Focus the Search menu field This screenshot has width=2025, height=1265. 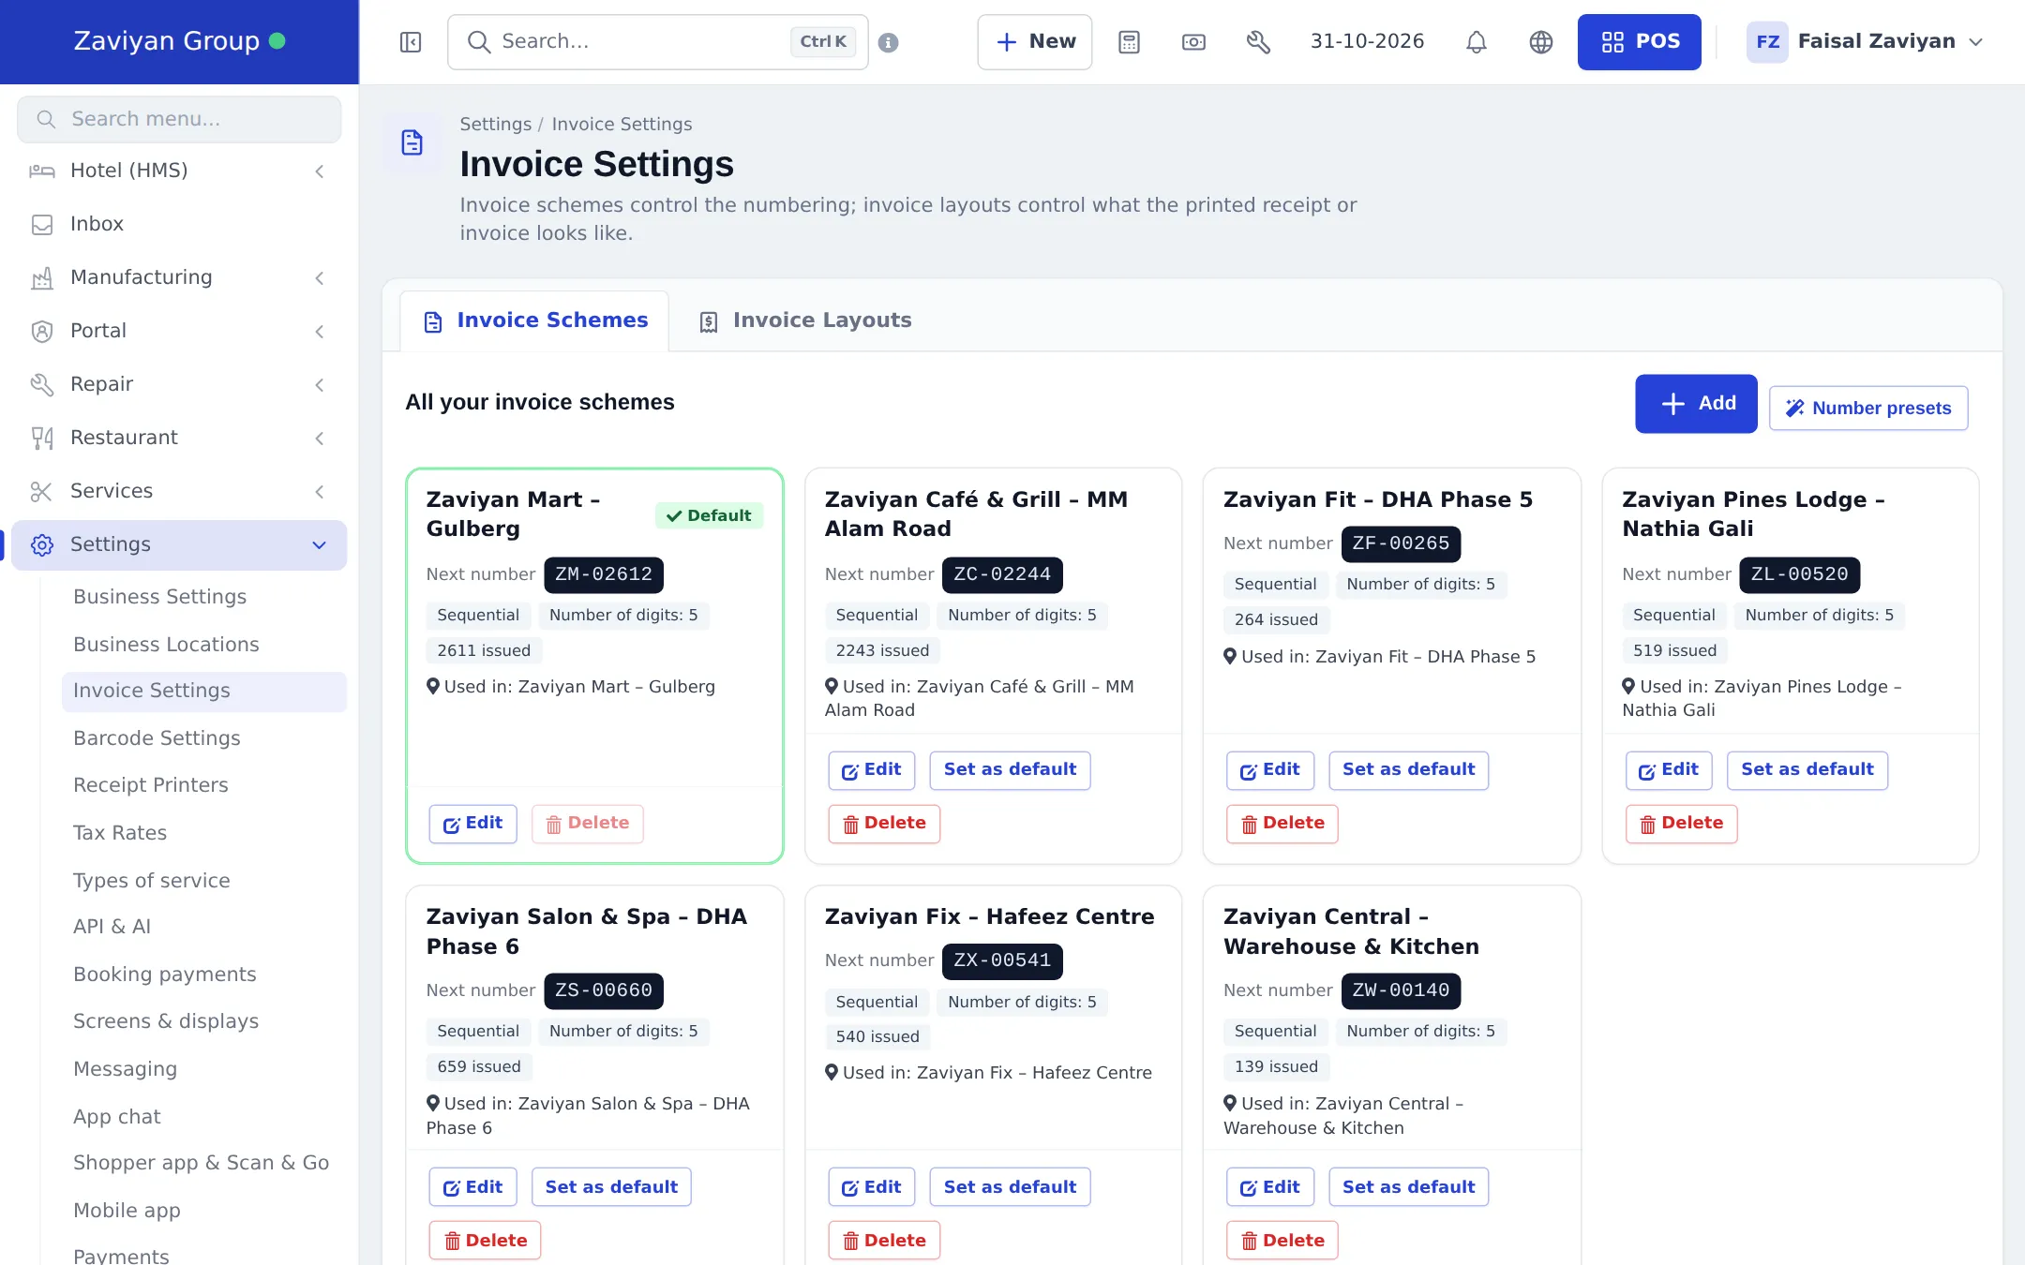(x=179, y=119)
